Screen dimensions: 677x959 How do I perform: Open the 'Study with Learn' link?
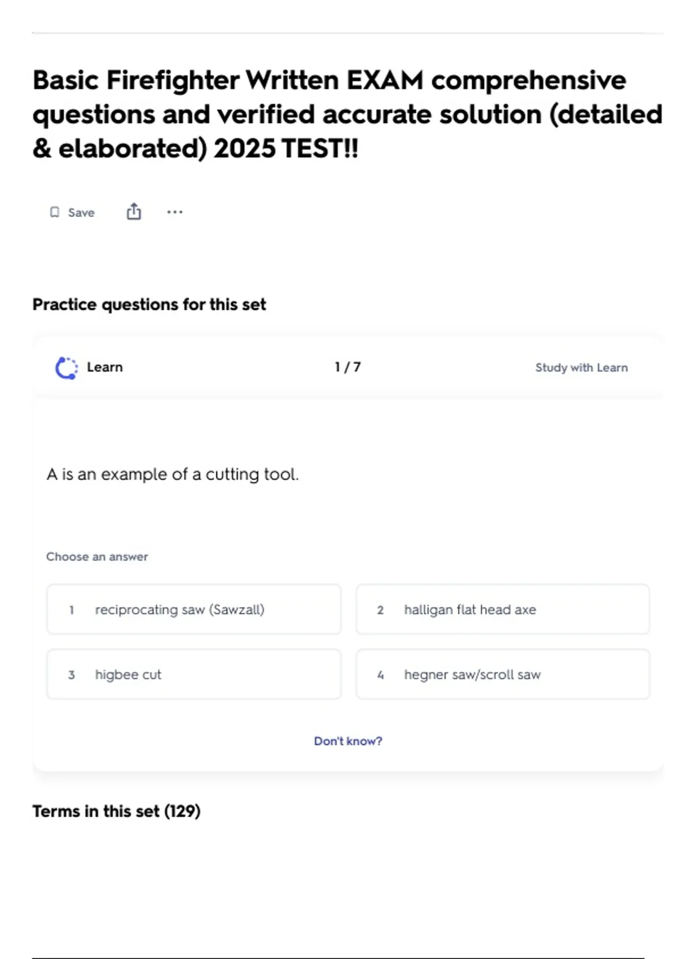coord(581,368)
